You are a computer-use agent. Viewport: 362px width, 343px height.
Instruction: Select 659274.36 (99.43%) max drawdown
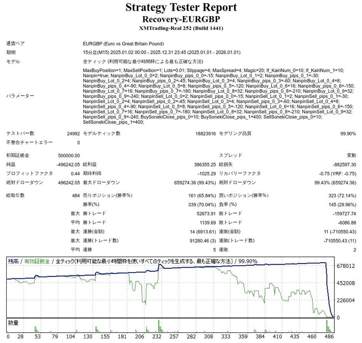195,183
